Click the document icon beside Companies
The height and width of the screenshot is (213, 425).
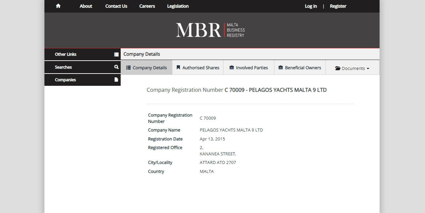pos(116,80)
